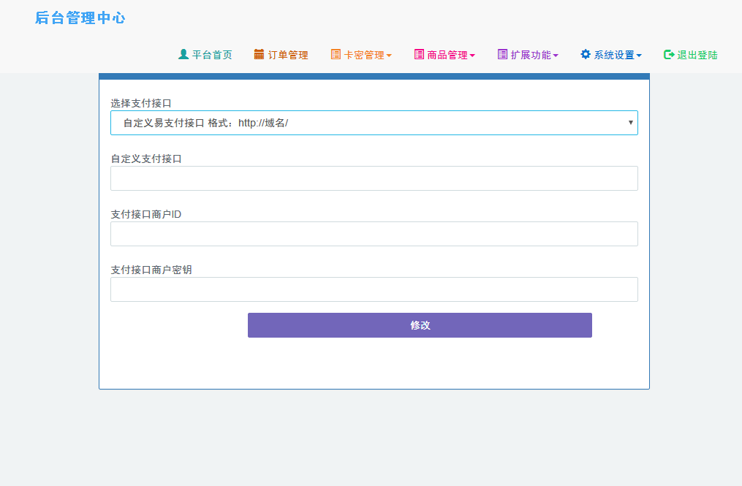Focus the 支付接口商户ID input field

(374, 234)
